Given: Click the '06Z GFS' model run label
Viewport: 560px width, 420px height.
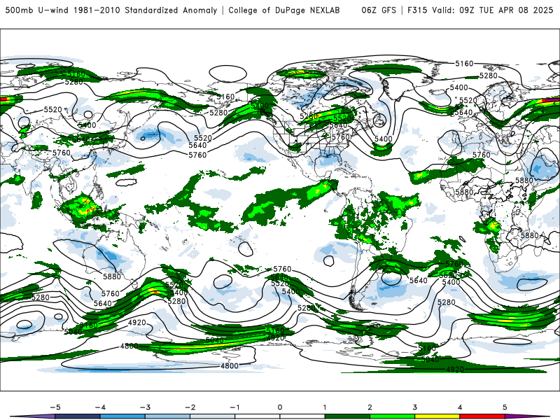Looking at the screenshot, I should [x=379, y=10].
